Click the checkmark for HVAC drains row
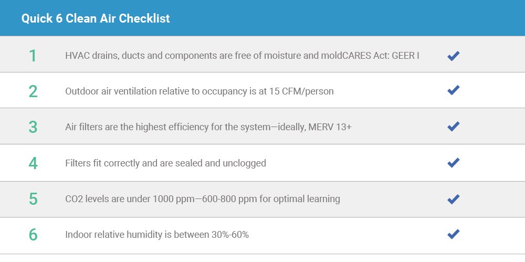Image resolution: width=525 pixels, height=262 pixels. click(454, 56)
